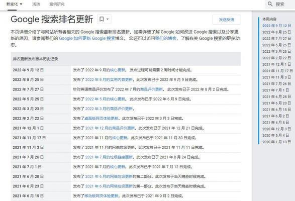Screen dimensions: 295x201
Task: Jump to 2021 年 6 月 28 日 in sidebar contents
Action: coord(276,97)
